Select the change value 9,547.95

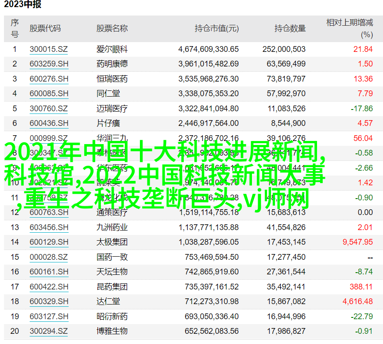358,242
